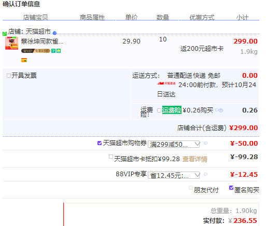
Task: Click the item weight 1.9kg
Action: 249,52
